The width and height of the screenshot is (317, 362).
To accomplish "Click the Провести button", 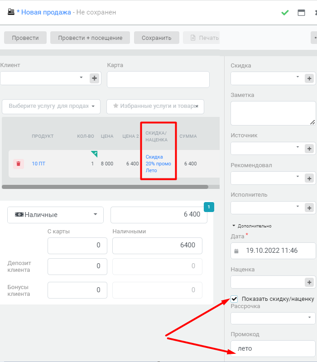I will pyautogui.click(x=25, y=38).
